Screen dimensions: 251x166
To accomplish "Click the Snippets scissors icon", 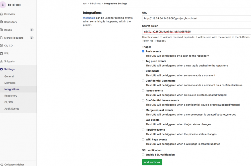I will tap(2, 61).
